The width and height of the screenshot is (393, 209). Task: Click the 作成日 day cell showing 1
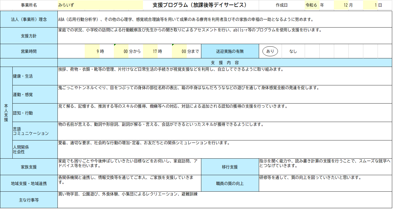370,5
